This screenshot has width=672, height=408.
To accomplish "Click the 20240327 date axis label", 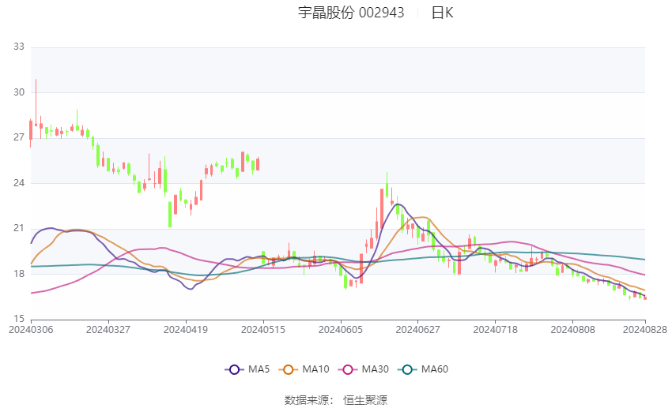I will (108, 330).
